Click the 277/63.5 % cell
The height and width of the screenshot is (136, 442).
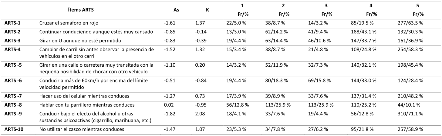tap(410, 23)
